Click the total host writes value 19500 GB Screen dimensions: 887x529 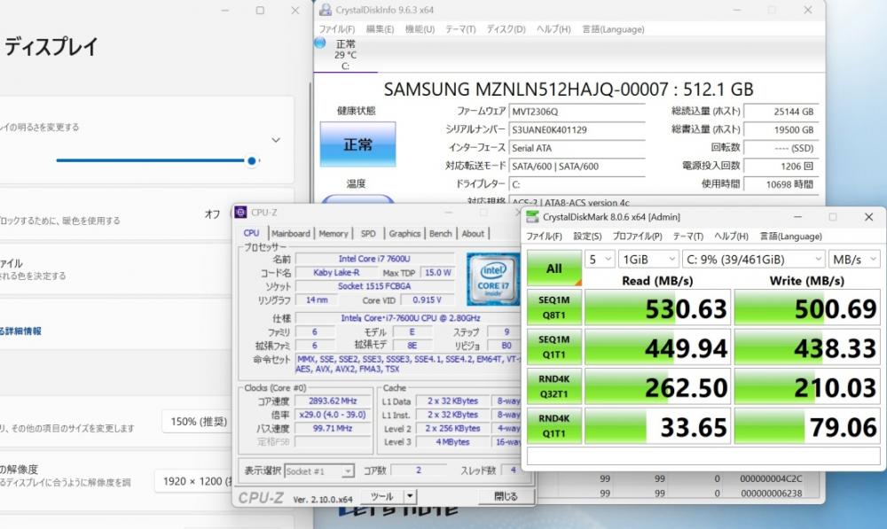(x=781, y=129)
